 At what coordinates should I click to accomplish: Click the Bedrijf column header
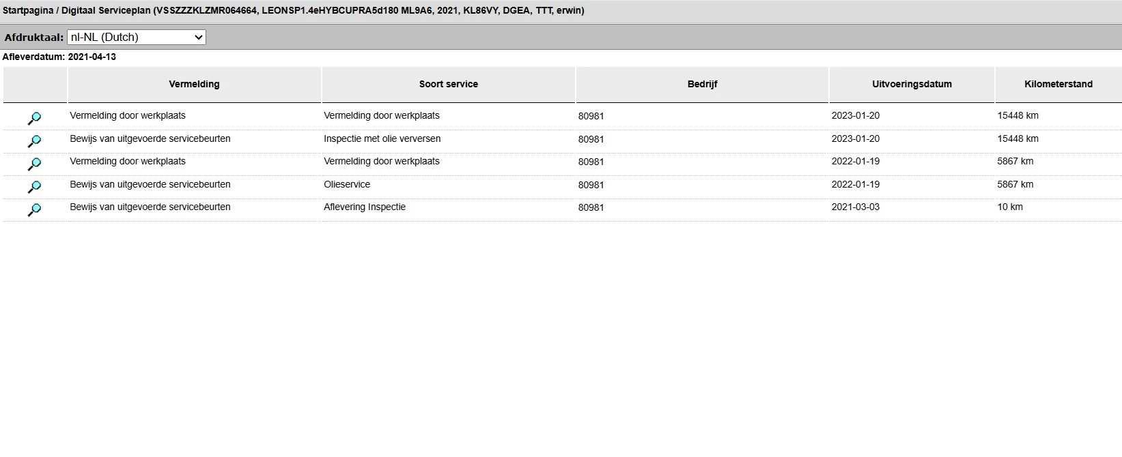(x=702, y=85)
